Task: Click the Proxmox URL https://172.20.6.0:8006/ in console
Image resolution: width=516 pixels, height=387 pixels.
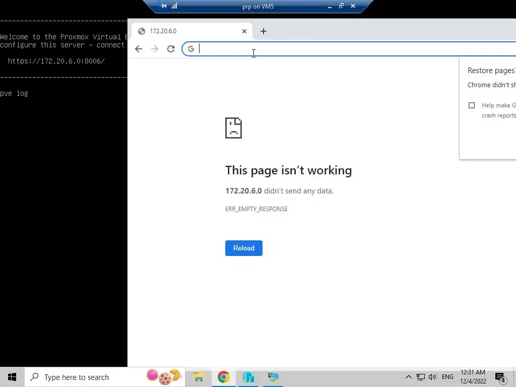Action: (56, 61)
